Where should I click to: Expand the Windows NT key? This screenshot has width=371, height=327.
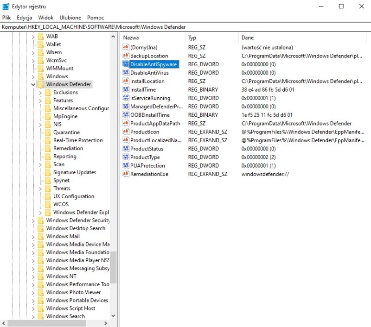pos(33,277)
